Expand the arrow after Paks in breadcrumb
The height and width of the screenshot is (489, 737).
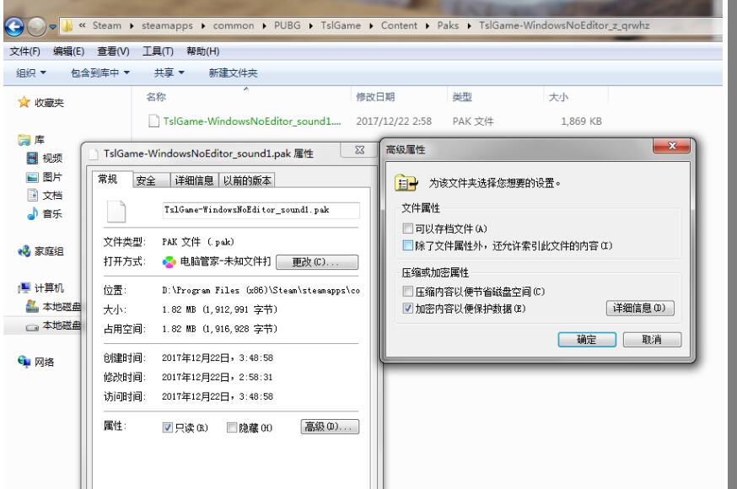(x=469, y=26)
